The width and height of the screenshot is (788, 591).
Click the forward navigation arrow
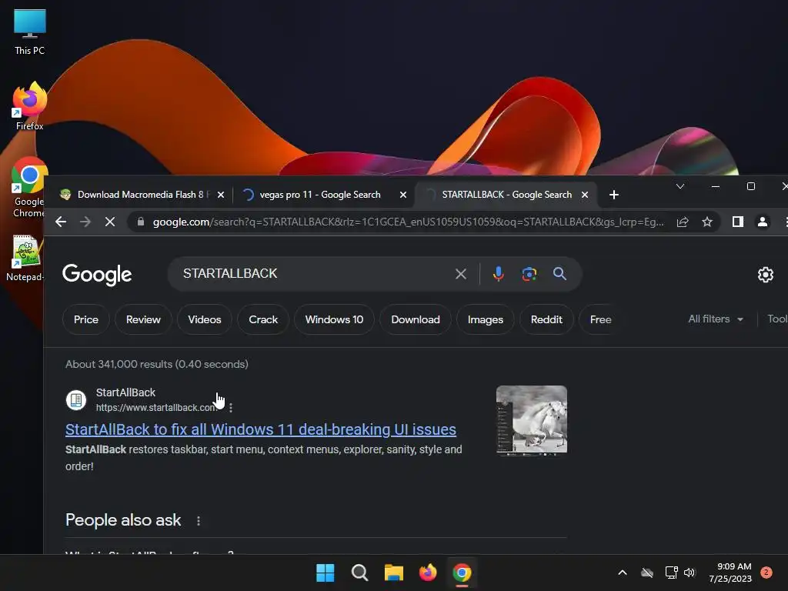pyautogui.click(x=85, y=222)
